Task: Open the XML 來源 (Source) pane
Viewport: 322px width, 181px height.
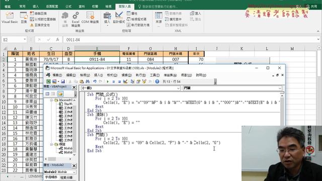Action: point(158,19)
